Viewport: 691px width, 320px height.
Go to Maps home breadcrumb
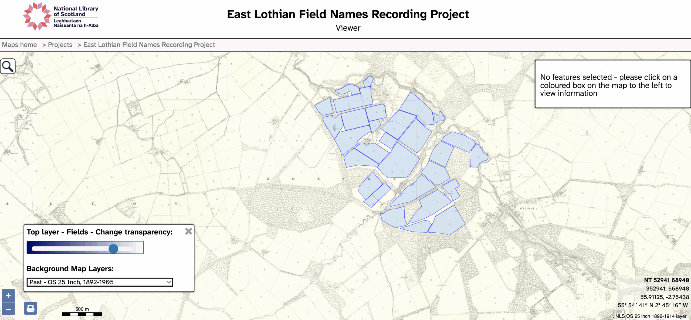(x=19, y=45)
